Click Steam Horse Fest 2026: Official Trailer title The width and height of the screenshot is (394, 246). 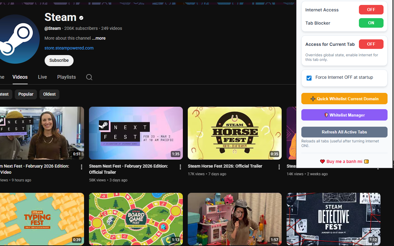click(225, 166)
